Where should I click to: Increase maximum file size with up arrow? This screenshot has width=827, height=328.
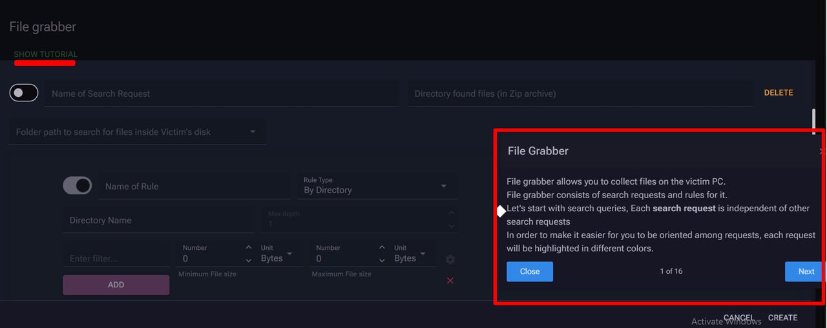click(382, 248)
